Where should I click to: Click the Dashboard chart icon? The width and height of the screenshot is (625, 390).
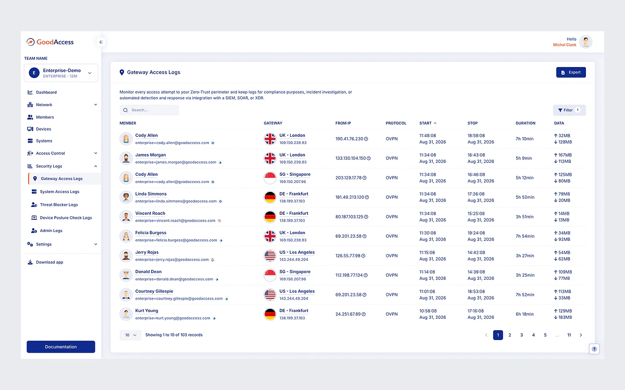[x=30, y=93]
